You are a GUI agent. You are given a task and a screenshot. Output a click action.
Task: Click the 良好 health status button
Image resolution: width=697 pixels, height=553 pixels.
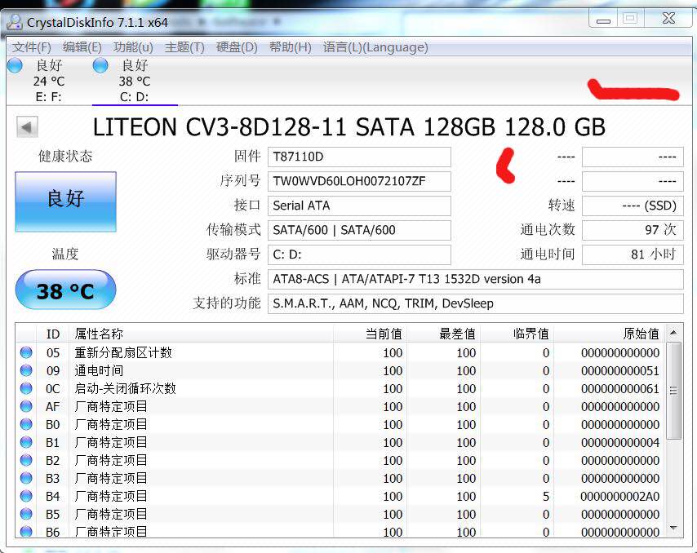pyautogui.click(x=66, y=201)
